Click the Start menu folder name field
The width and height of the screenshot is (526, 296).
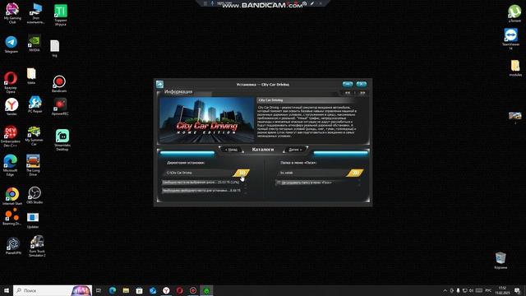312,173
